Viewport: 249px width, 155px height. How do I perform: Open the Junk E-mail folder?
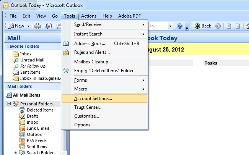[37, 128]
